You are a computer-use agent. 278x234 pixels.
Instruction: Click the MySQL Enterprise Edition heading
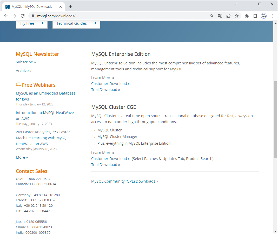(121, 54)
